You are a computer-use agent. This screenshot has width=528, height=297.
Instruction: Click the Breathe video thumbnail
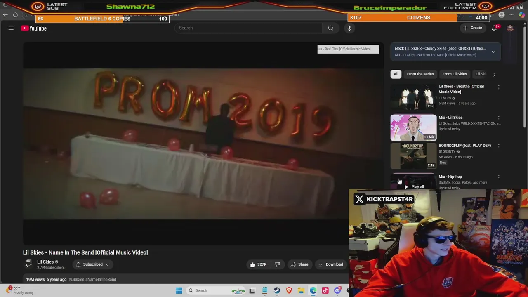pos(413,96)
